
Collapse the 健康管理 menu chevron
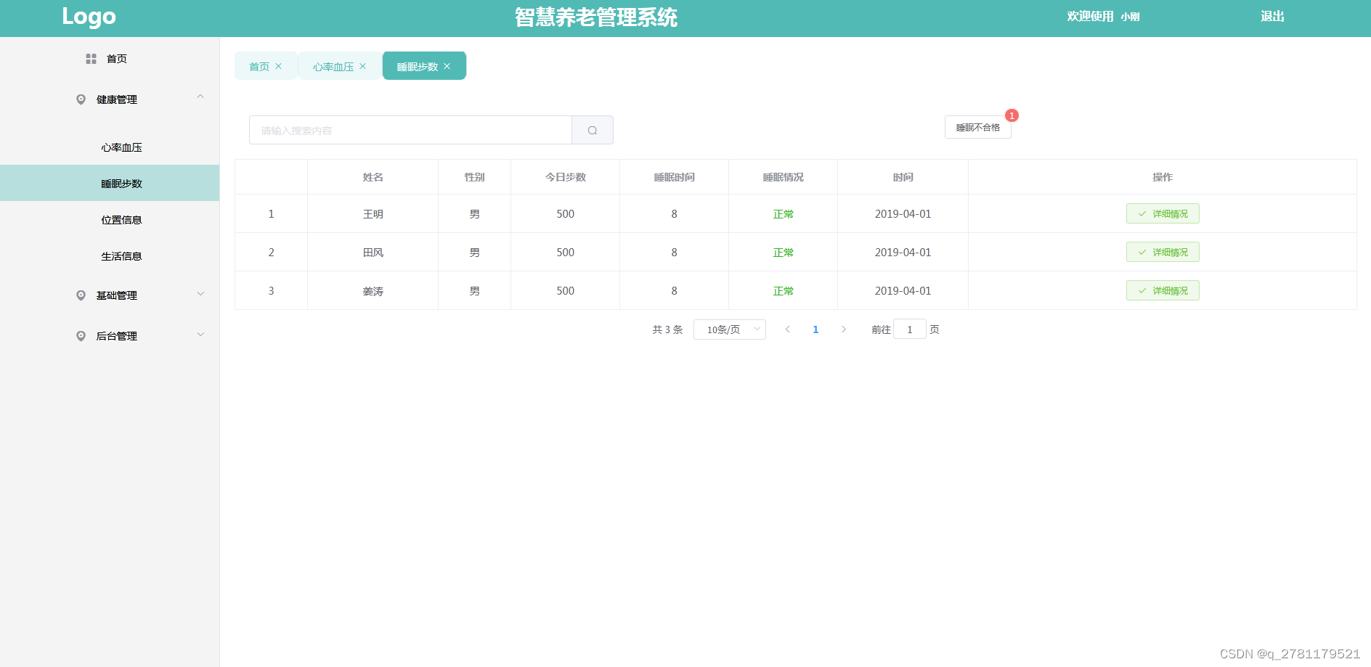[x=200, y=97]
